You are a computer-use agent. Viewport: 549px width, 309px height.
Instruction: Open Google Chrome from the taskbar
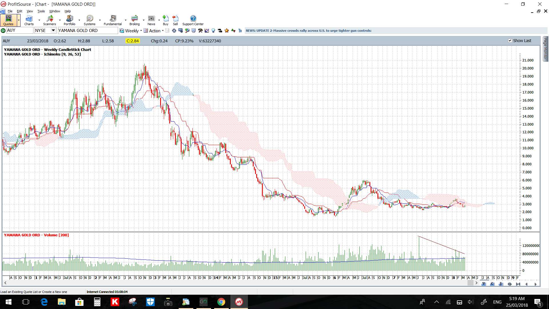(x=221, y=302)
